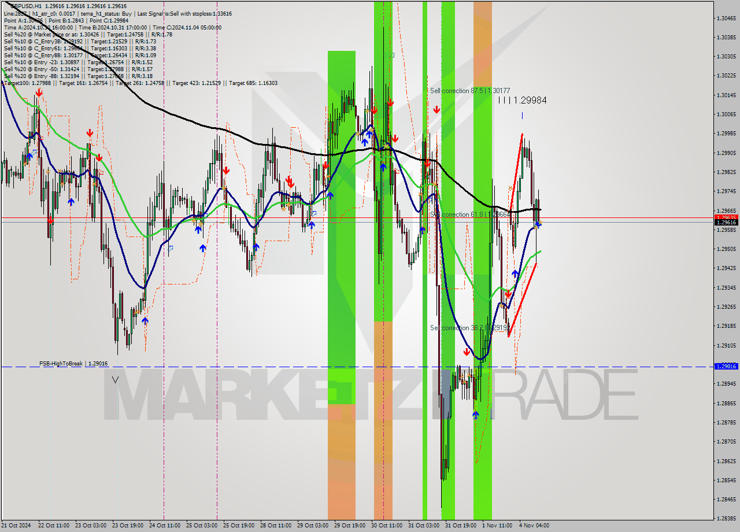This screenshot has width=740, height=532.
Task: Click the 1.28705 price axis label
Action: [726, 442]
